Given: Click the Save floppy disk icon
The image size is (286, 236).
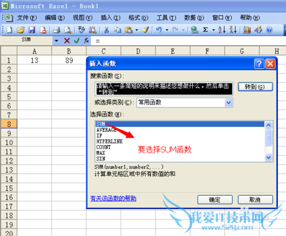Looking at the screenshot, I should tap(31, 30).
